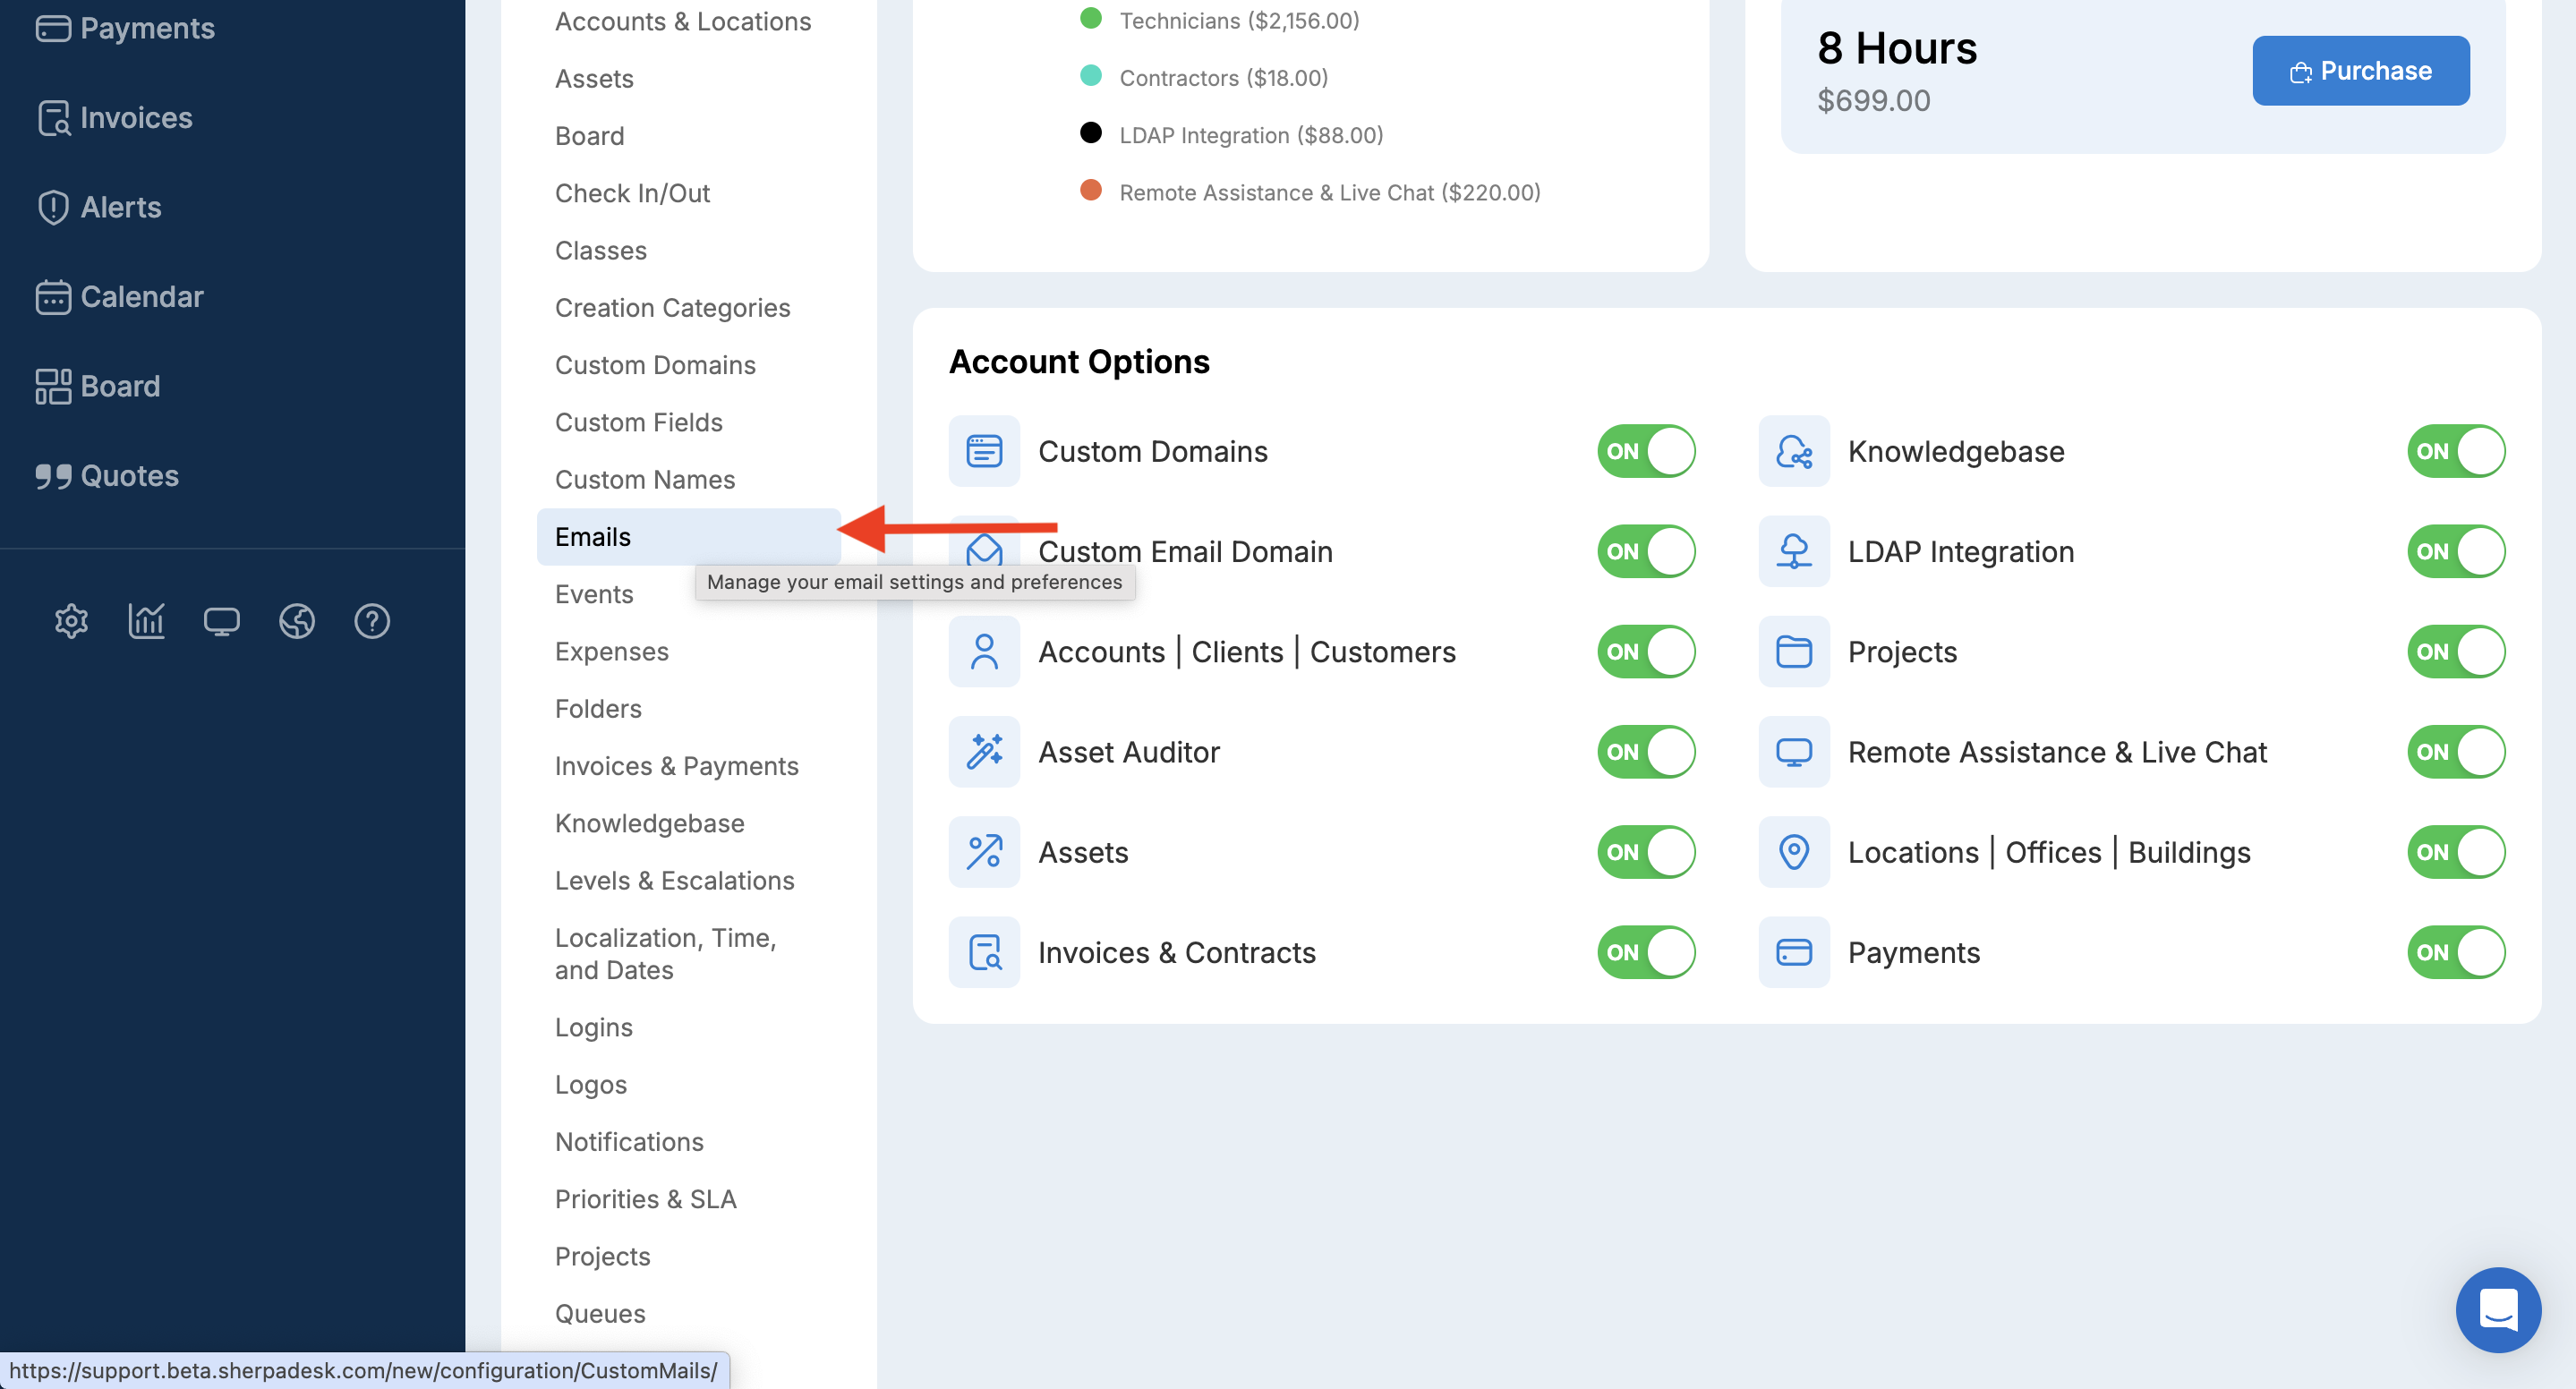Open the live chat bubble widget
2576x1389 pixels.
(2497, 1309)
